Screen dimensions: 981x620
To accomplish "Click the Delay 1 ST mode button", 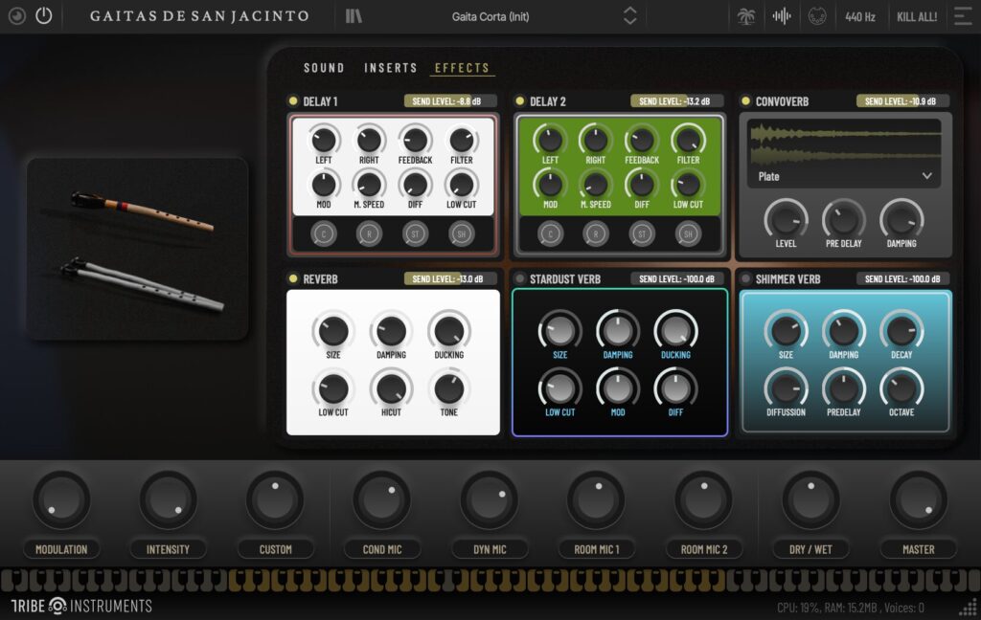I will tap(416, 233).
